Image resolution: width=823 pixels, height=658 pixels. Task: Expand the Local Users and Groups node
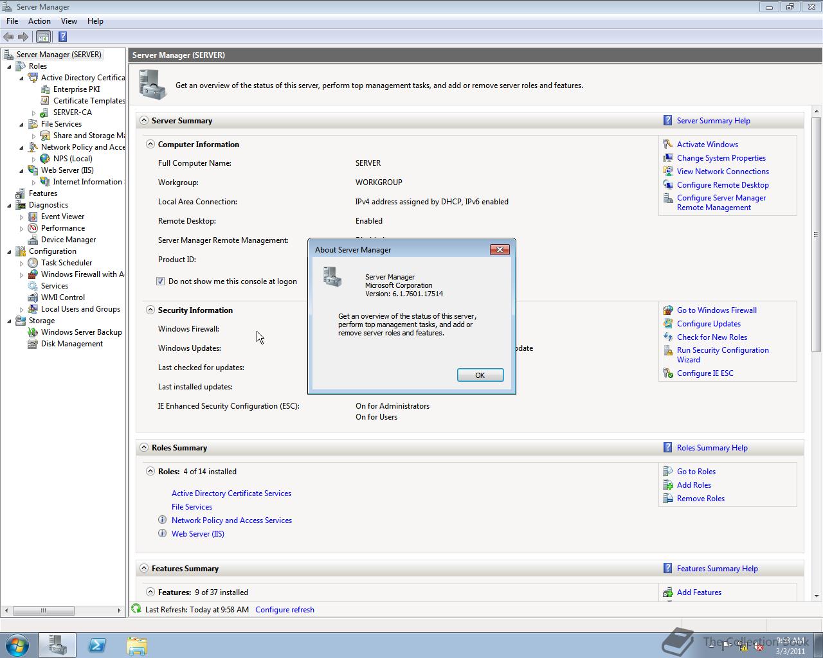pos(21,310)
